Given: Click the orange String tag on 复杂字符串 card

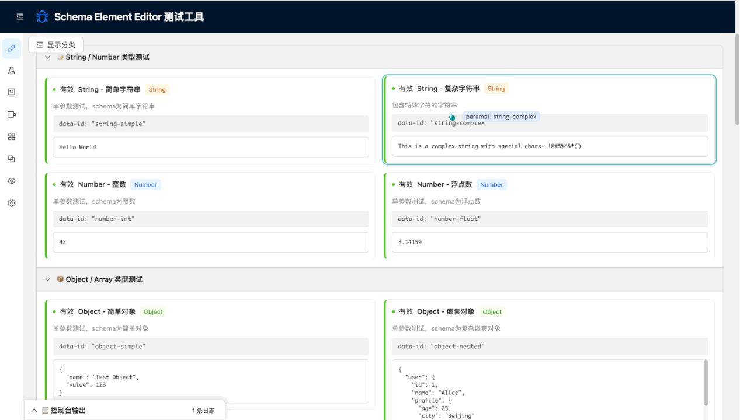Looking at the screenshot, I should click(x=496, y=89).
